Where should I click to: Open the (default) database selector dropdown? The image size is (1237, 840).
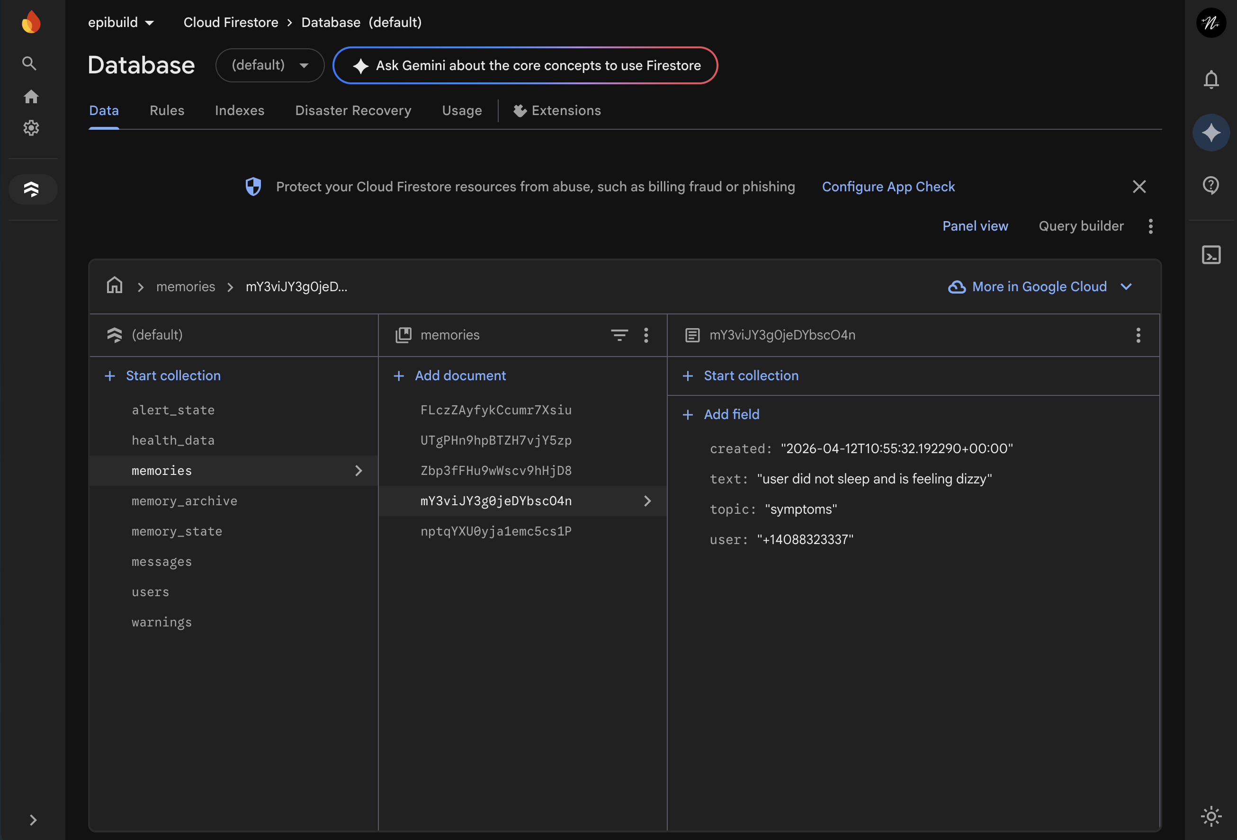(x=270, y=65)
